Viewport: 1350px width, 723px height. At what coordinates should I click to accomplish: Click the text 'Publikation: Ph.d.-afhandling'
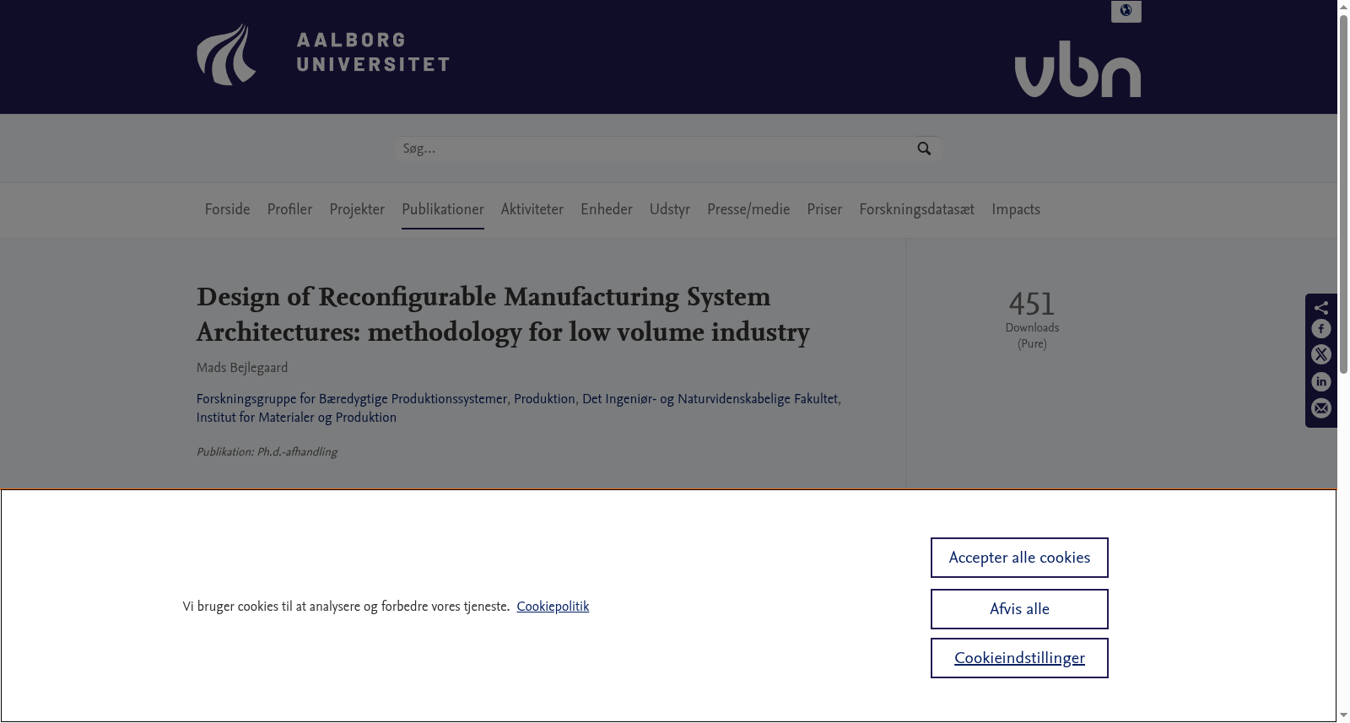267,452
